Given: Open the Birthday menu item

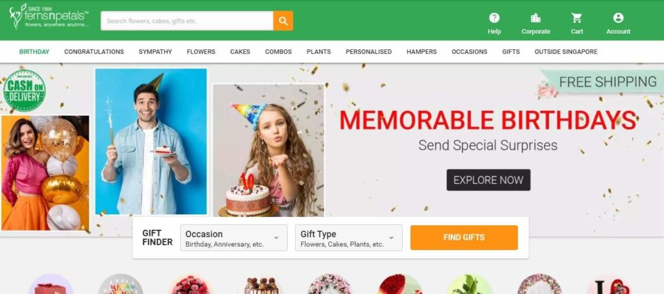Looking at the screenshot, I should click(34, 52).
